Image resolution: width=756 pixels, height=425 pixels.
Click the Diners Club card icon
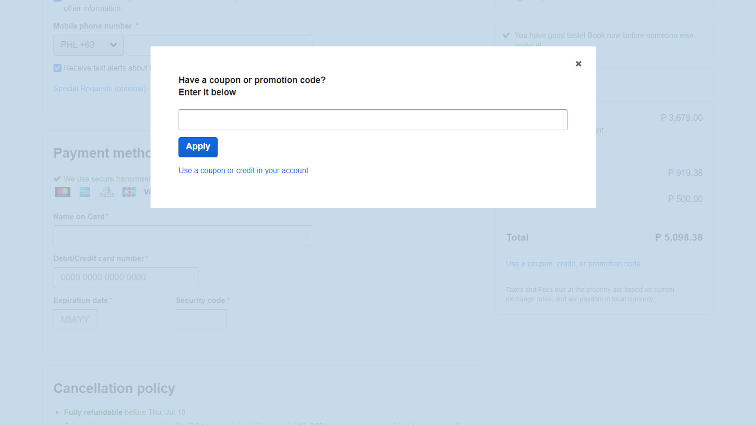coord(106,191)
